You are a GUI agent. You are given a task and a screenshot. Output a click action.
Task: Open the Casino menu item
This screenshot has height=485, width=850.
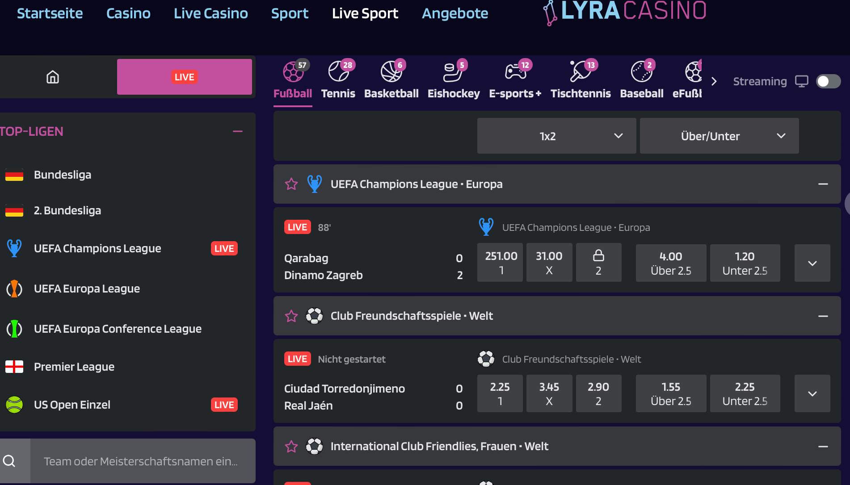[x=128, y=13]
